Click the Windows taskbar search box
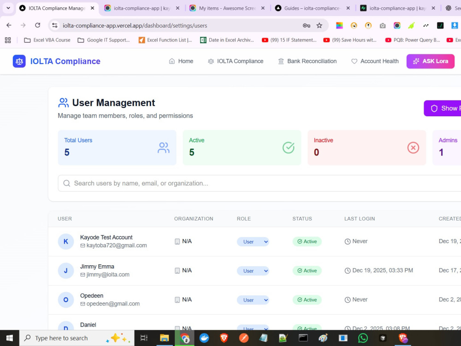 click(77, 338)
